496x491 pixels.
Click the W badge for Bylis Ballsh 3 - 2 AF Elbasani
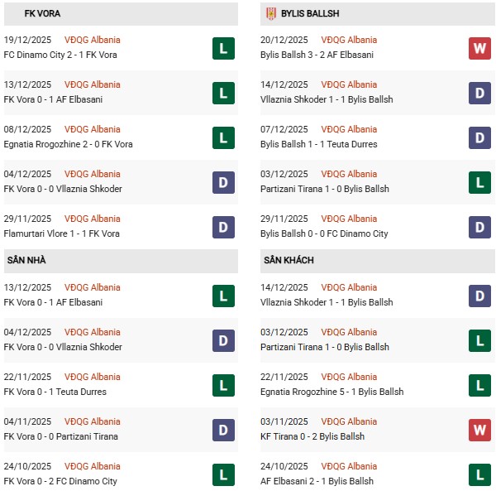479,48
